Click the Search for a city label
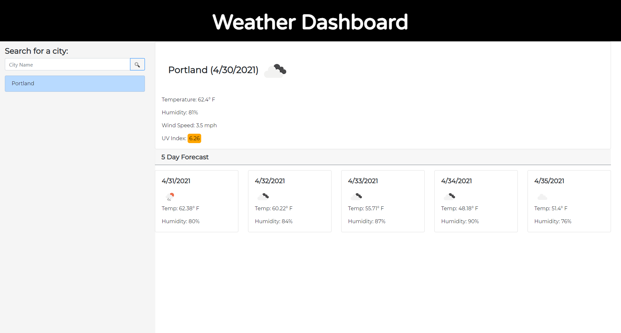621x333 pixels. (x=37, y=51)
